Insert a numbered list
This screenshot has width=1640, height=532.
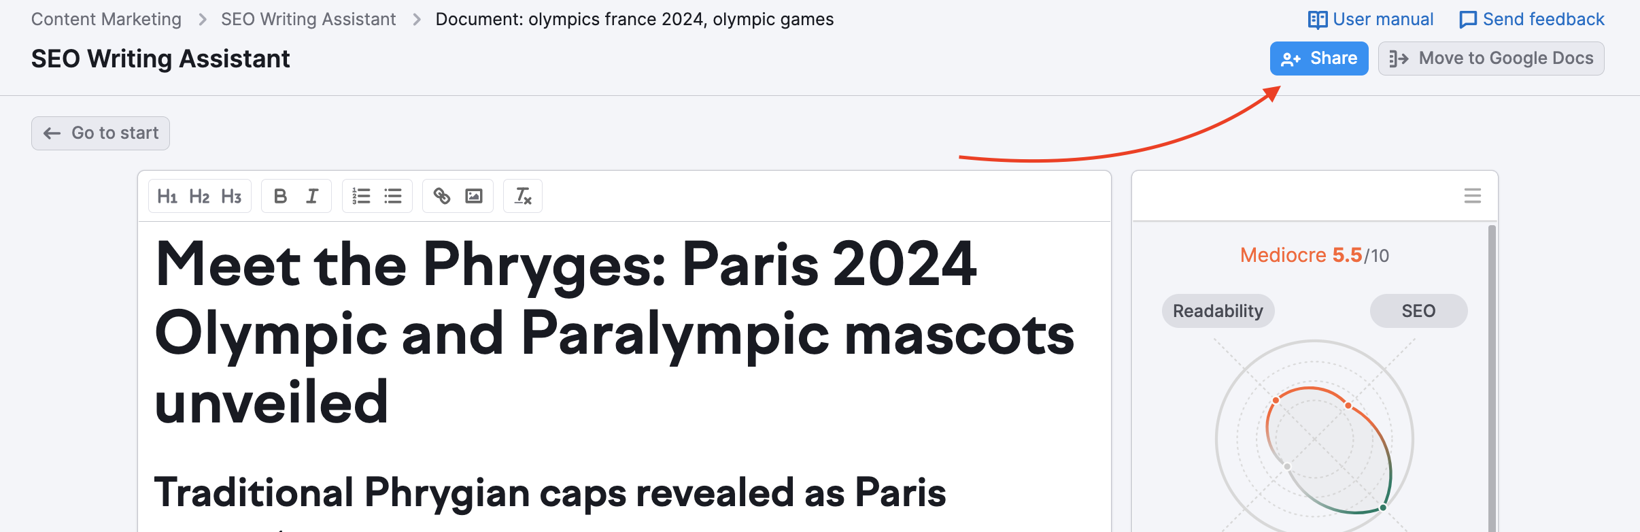[x=361, y=197]
